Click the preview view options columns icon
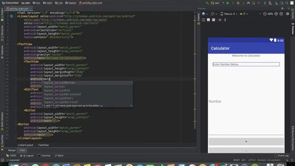This screenshot has width=295, height=166. [x=203, y=20]
